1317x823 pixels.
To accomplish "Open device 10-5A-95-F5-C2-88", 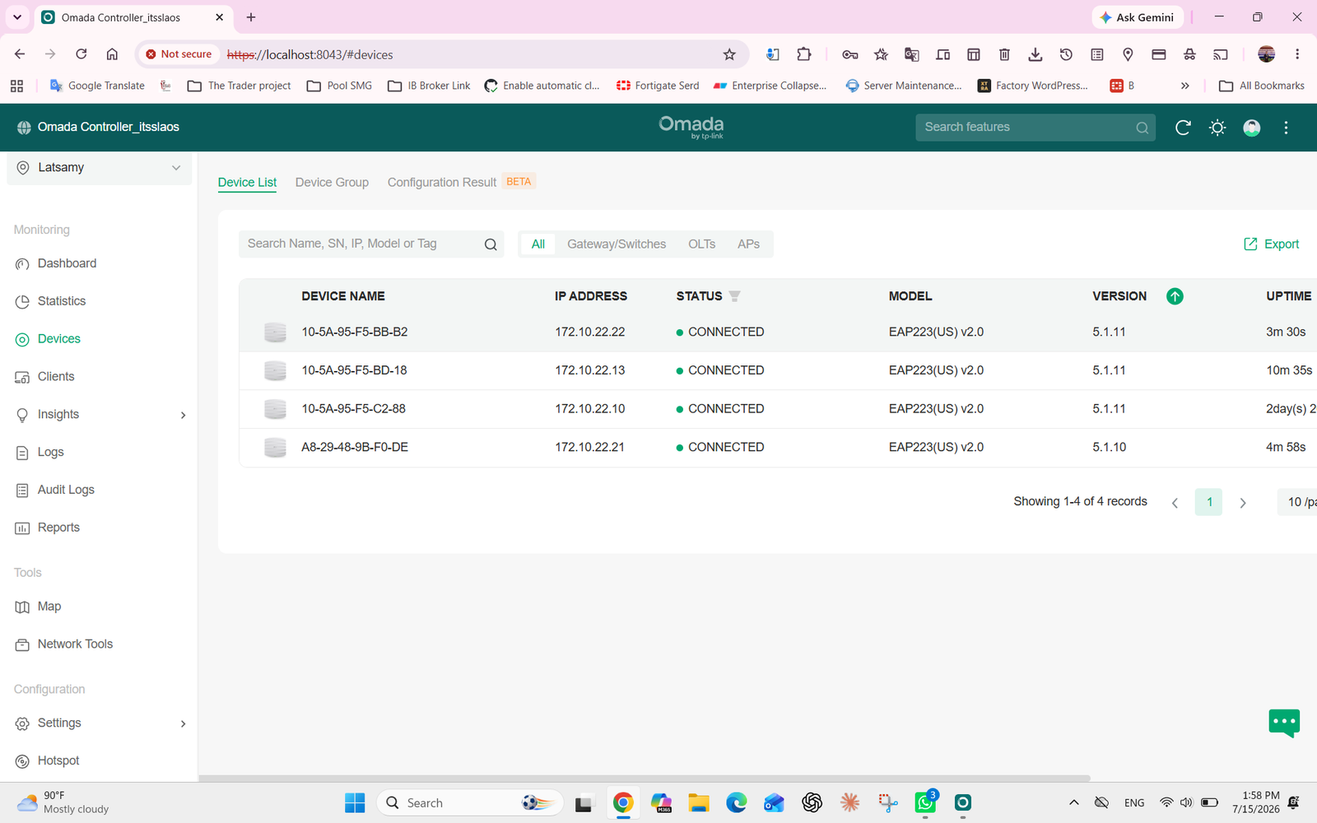I will [353, 409].
